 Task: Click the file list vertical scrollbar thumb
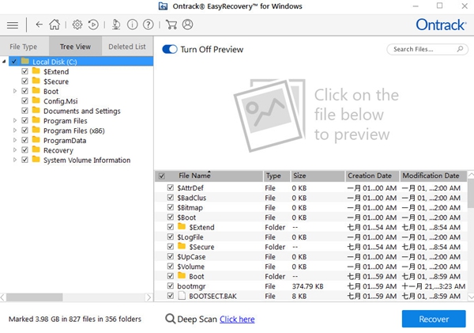[x=471, y=194]
